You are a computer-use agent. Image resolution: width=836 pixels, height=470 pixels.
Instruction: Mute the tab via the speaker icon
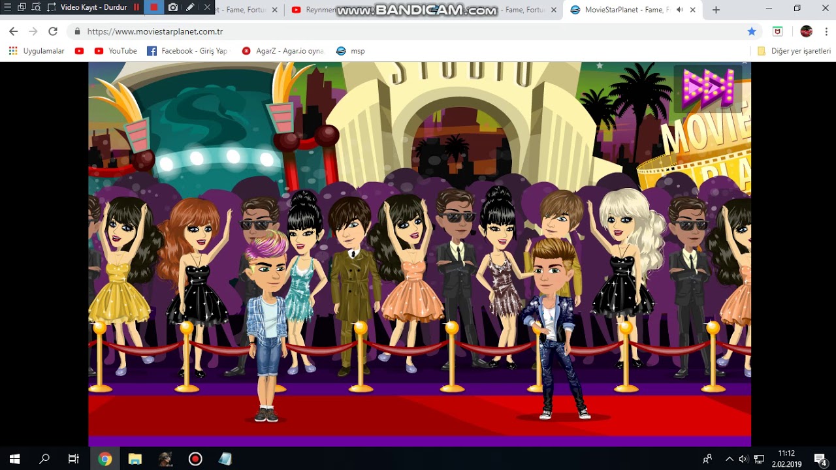pyautogui.click(x=680, y=10)
